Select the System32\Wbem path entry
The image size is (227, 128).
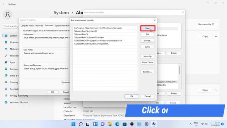[x=105, y=37]
